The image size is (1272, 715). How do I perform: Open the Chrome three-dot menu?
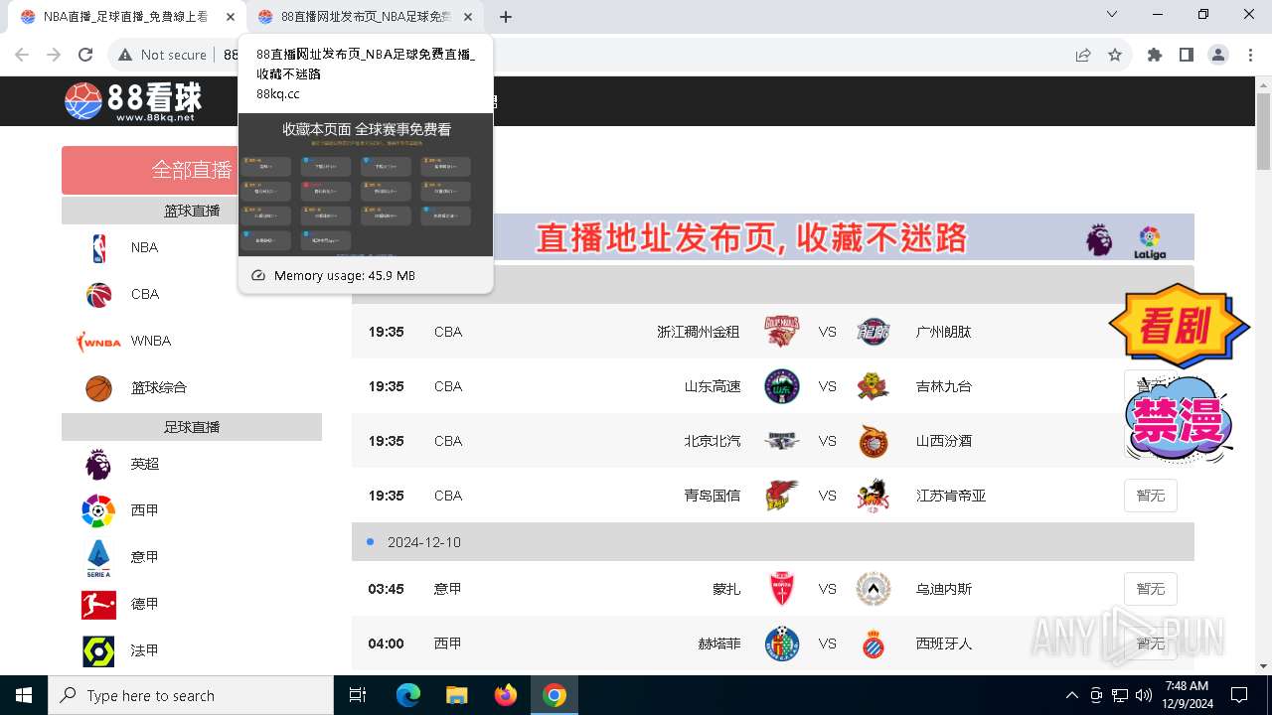1250,55
